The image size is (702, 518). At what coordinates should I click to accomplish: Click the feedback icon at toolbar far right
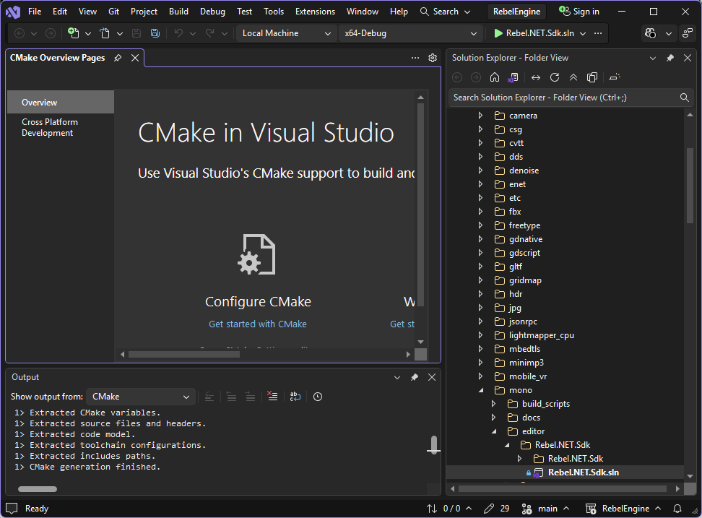688,33
